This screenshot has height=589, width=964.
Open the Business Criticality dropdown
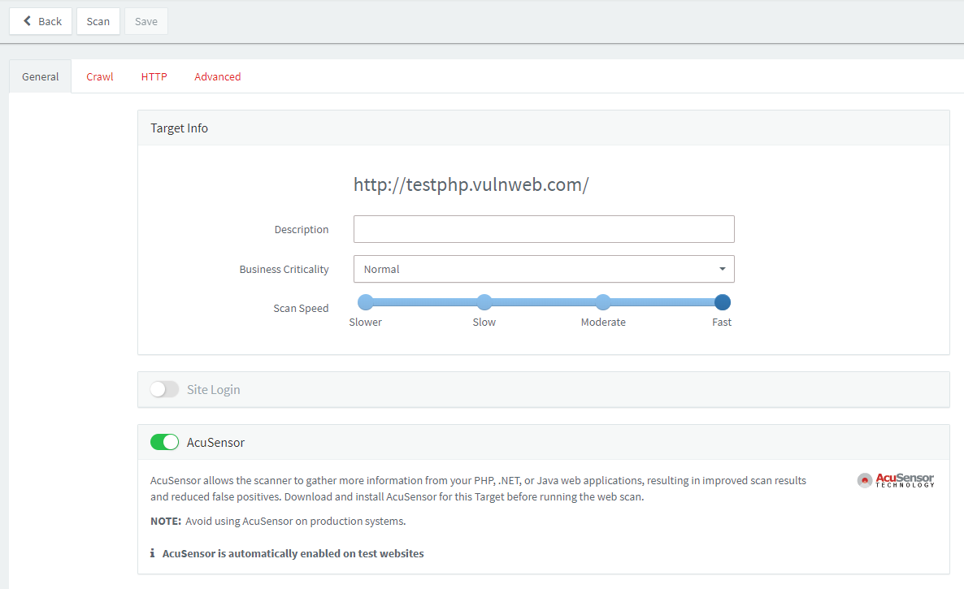[x=544, y=269]
